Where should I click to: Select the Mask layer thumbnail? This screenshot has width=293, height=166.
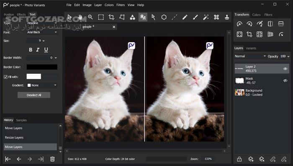(239, 80)
